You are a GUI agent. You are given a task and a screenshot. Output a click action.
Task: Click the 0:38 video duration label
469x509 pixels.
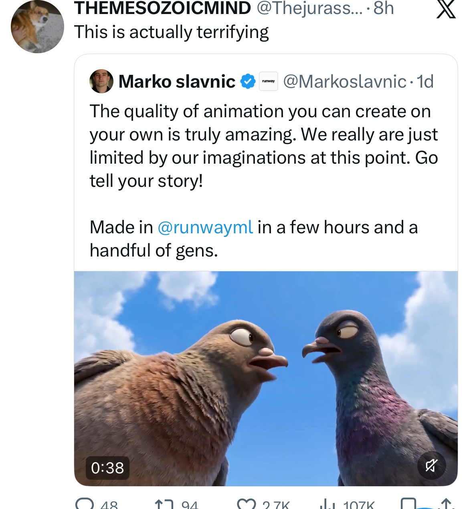(x=107, y=468)
